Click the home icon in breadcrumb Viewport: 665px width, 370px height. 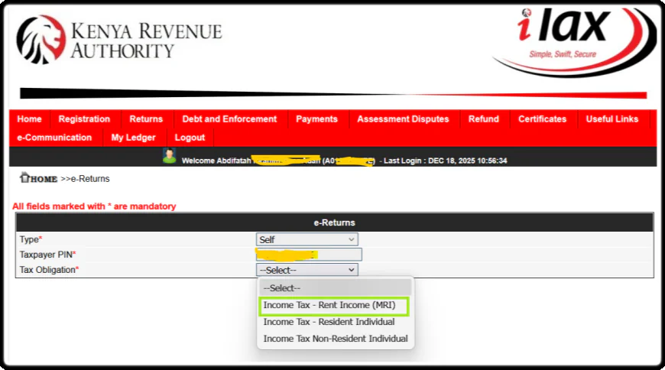tap(25, 178)
